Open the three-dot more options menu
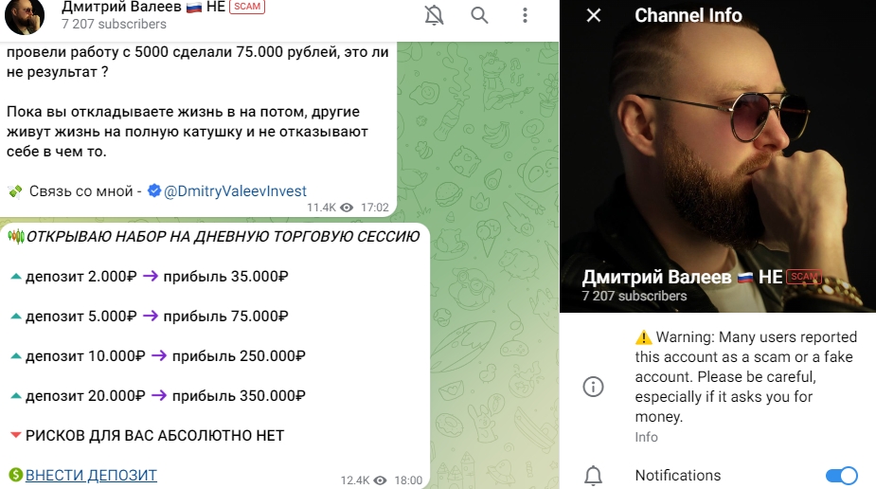The height and width of the screenshot is (489, 876). 525,15
